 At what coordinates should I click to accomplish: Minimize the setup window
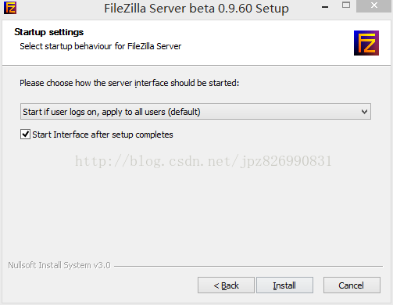(x=325, y=6)
